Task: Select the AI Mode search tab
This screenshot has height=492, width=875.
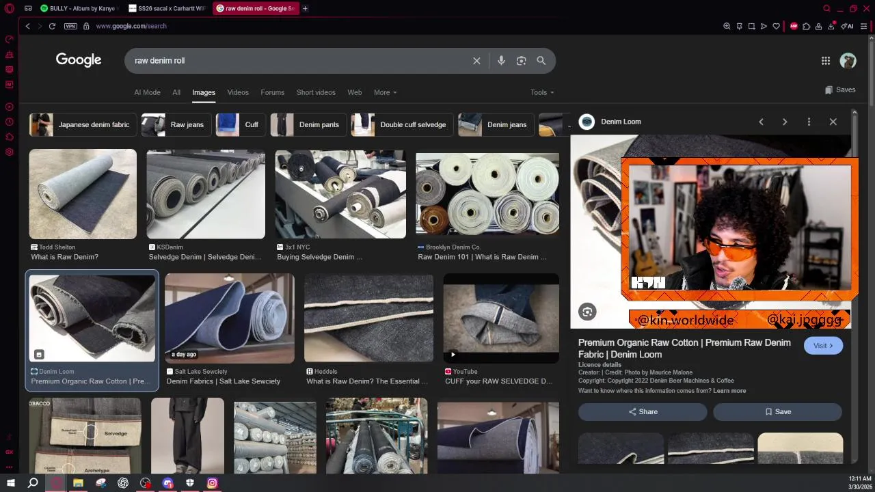Action: point(147,92)
